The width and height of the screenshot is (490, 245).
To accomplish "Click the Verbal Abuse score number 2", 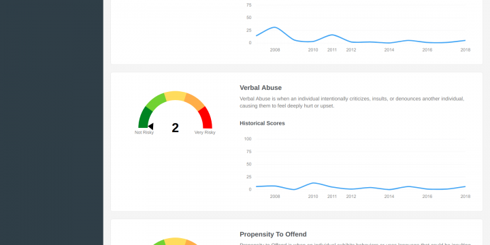I will coord(175,128).
